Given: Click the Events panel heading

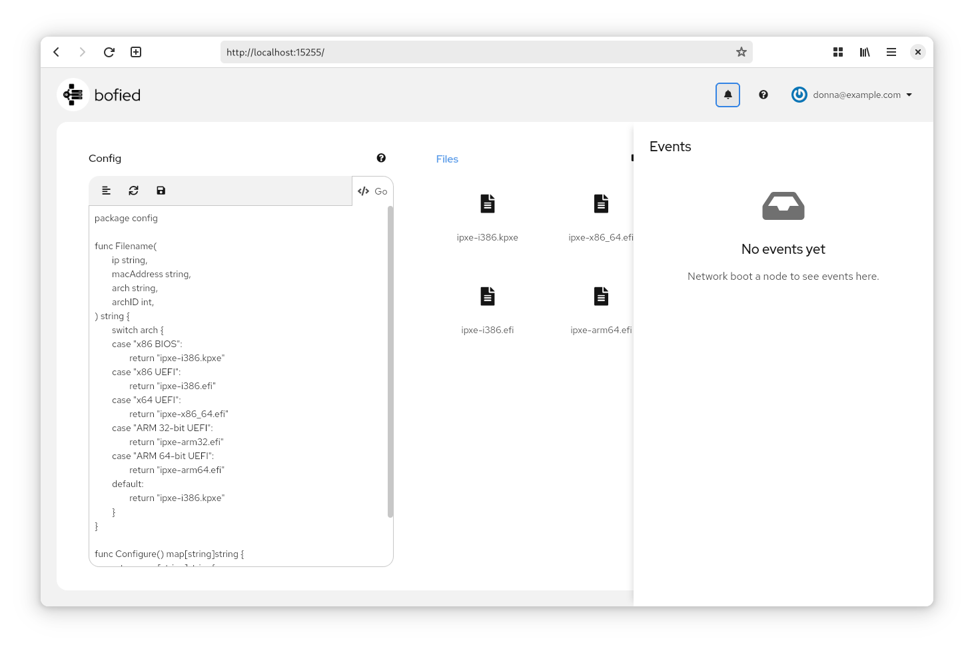Looking at the screenshot, I should tap(670, 147).
